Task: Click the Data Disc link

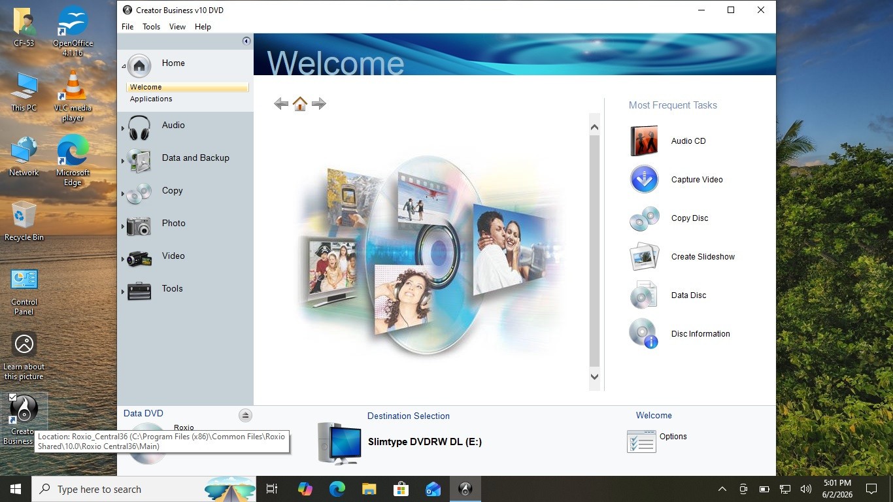Action: 688,295
